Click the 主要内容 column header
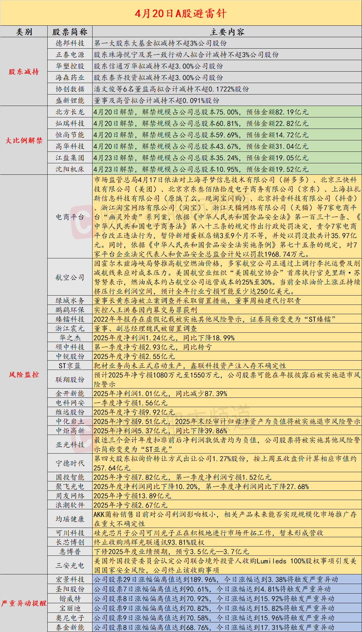Viewport: 362px width, 632px height. click(x=227, y=32)
